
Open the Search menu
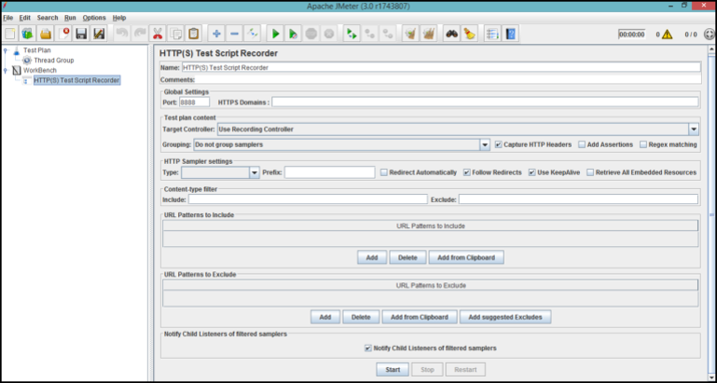(x=48, y=18)
